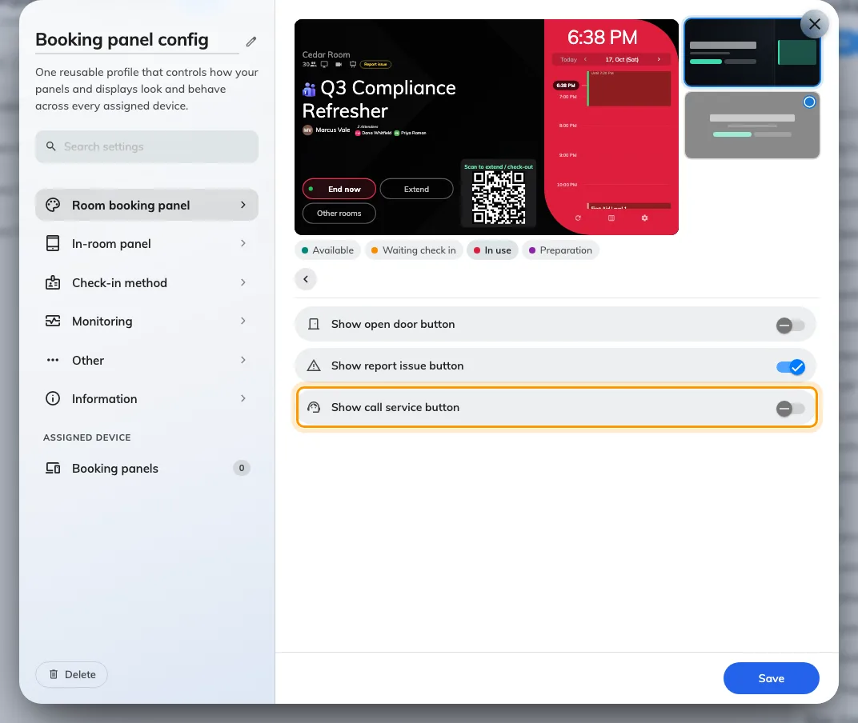Click the Booking panel config title
Viewport: 858px width, 723px height.
tap(122, 40)
